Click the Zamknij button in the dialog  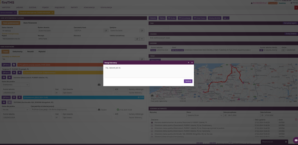[188, 81]
